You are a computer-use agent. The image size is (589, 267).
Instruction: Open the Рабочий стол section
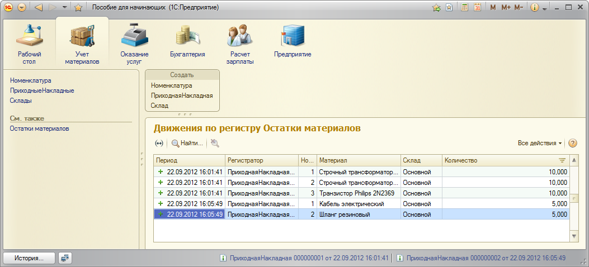[29, 44]
